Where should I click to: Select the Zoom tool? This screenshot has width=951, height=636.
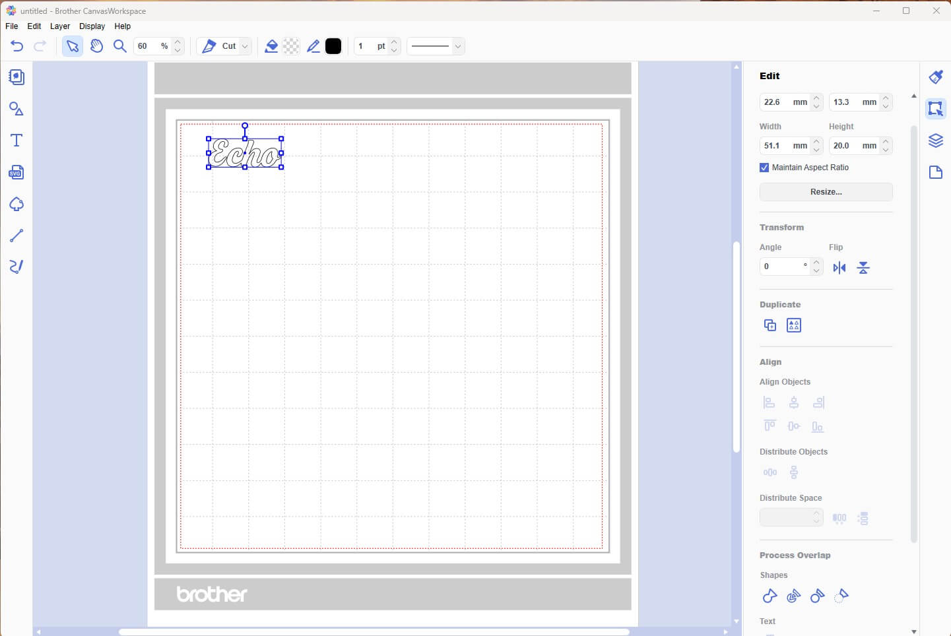click(x=119, y=46)
